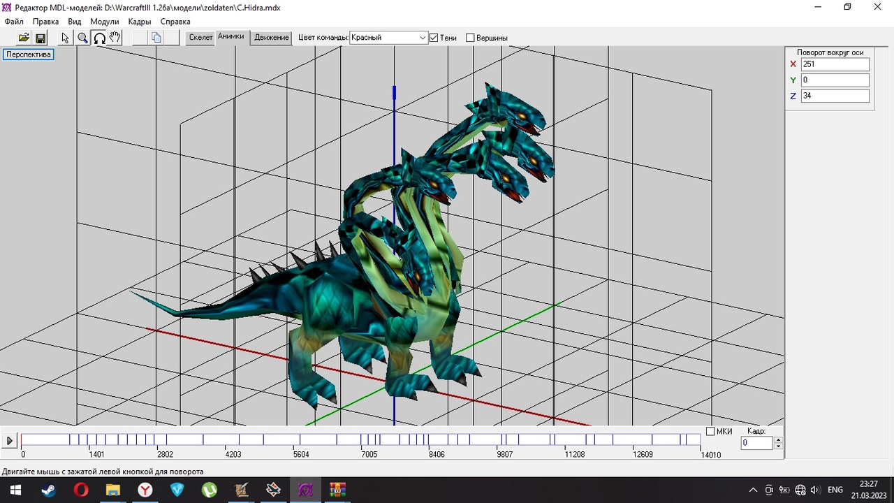The height and width of the screenshot is (503, 894).
Task: Save the model with the floppy disk icon
Action: point(41,38)
